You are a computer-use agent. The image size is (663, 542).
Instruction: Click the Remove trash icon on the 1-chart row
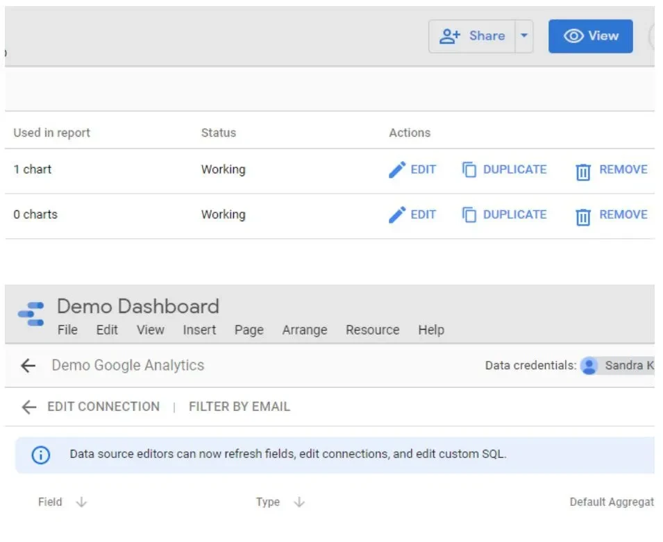585,169
